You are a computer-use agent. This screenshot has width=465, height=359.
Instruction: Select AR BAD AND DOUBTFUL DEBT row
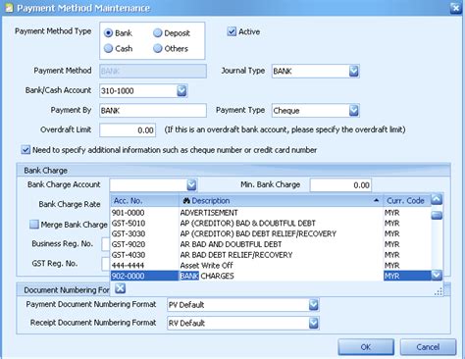(x=271, y=244)
